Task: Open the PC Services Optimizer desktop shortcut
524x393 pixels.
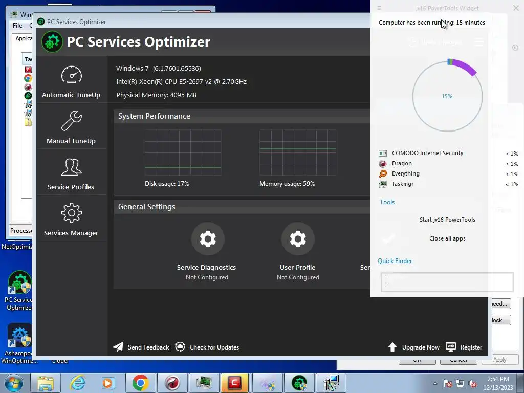Action: coord(20,291)
